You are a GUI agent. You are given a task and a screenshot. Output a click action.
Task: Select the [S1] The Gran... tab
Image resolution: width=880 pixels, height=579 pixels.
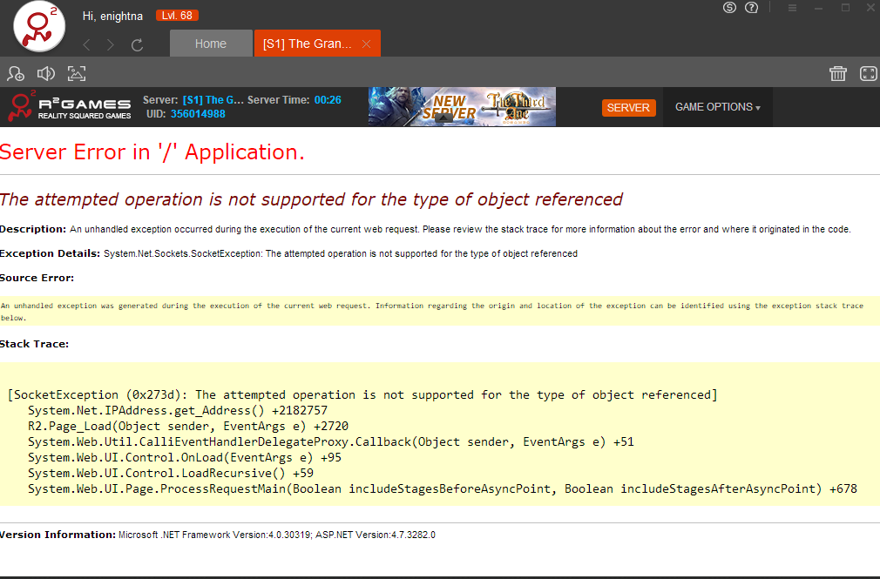click(308, 44)
